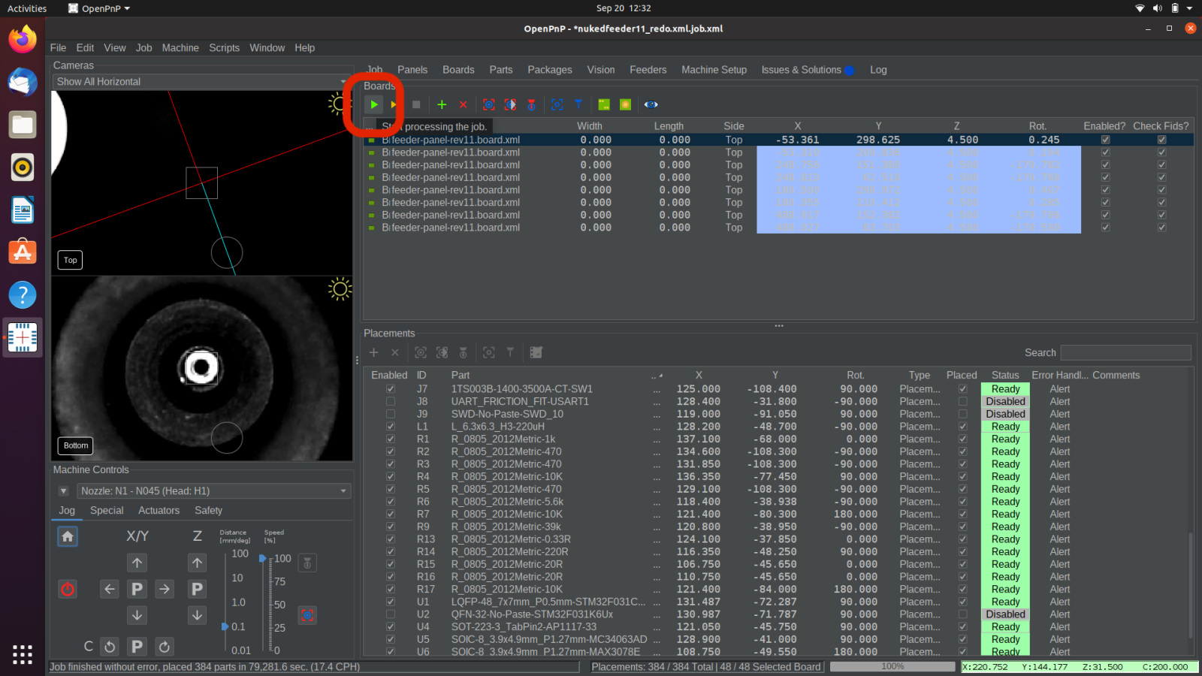Open the clock showing Sep 20 12:32
Viewport: 1202px width, 676px height.
coord(624,8)
